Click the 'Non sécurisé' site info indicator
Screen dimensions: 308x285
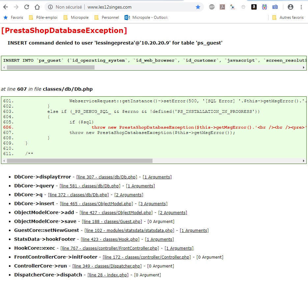65,7
